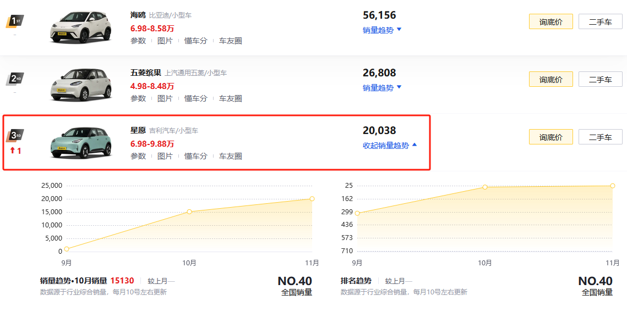The width and height of the screenshot is (627, 312).
Task: Click the 3rd place rank badge
Action: pyautogui.click(x=15, y=136)
